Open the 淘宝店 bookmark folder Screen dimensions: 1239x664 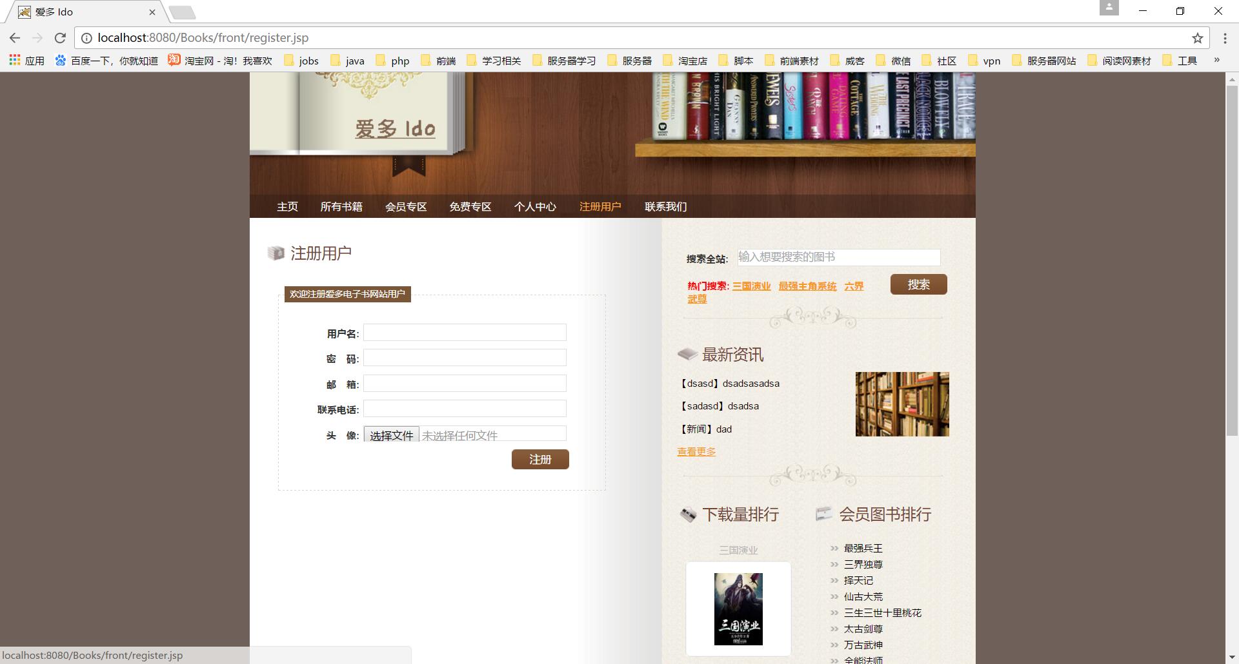[x=685, y=61]
